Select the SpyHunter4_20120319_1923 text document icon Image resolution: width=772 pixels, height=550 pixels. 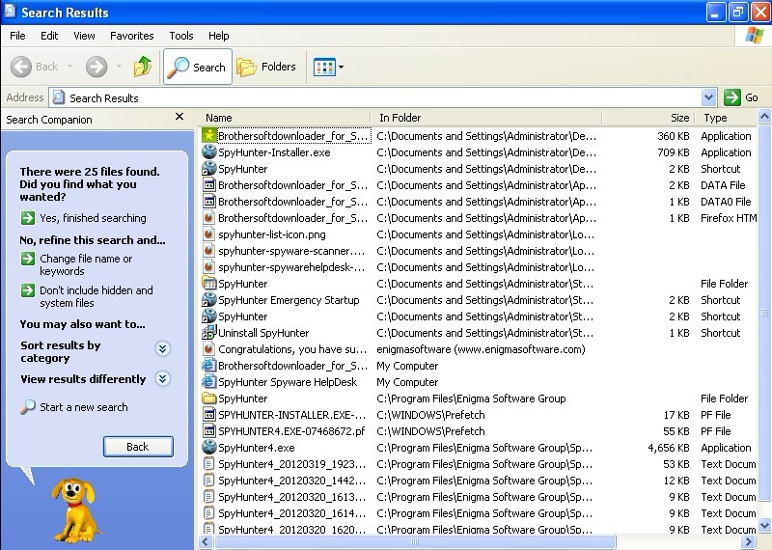click(x=209, y=464)
